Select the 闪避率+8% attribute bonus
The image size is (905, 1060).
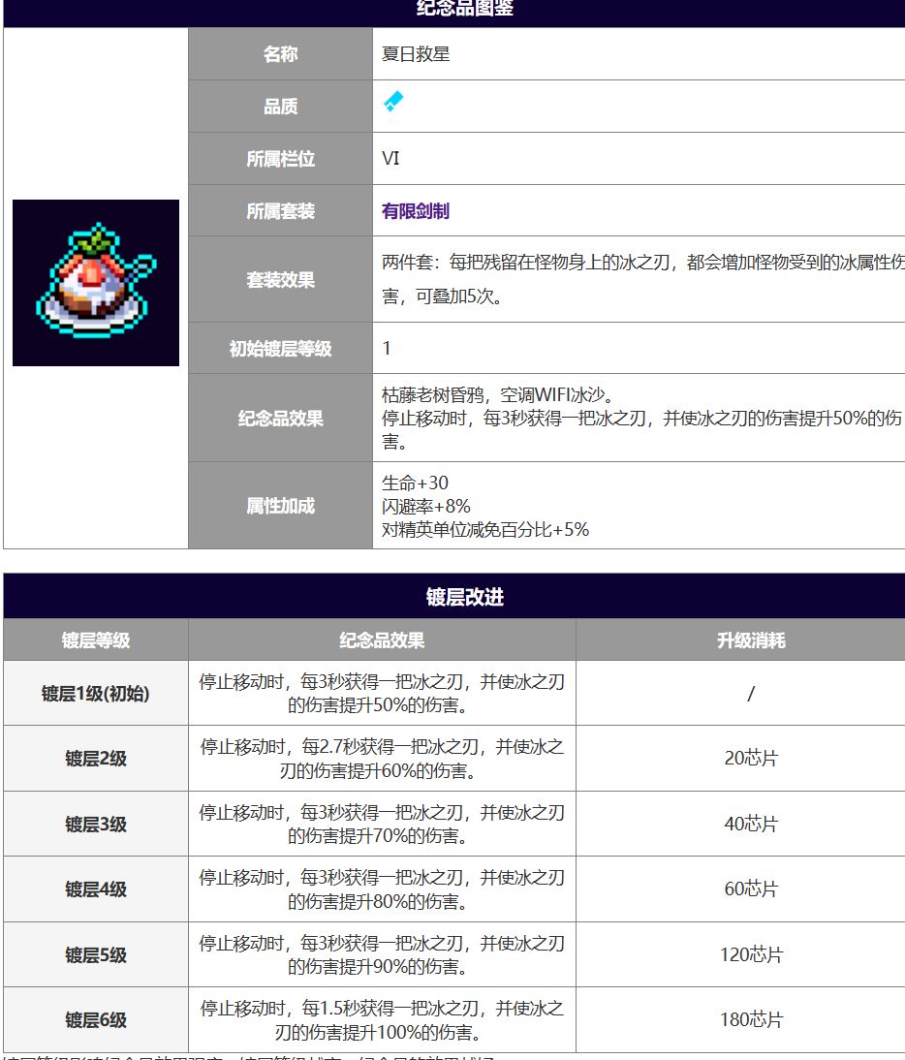click(425, 507)
